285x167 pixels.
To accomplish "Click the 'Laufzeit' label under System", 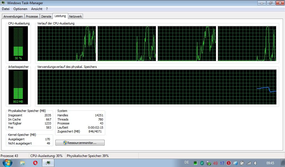I will pyautogui.click(x=63, y=127).
